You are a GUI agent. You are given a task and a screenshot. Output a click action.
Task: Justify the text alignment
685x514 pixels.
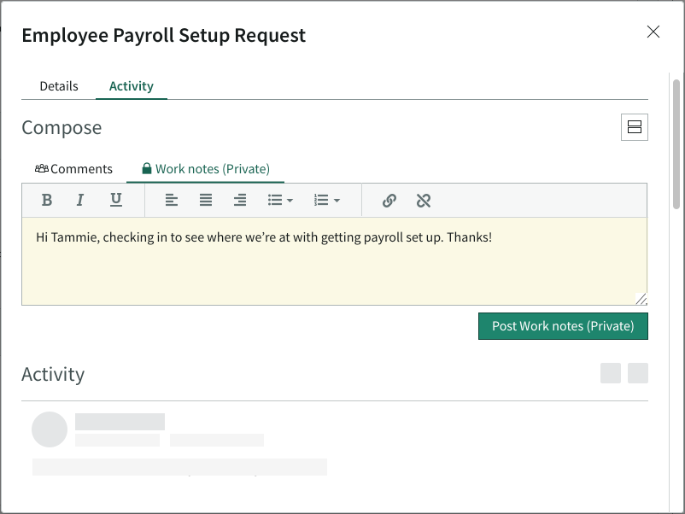206,201
